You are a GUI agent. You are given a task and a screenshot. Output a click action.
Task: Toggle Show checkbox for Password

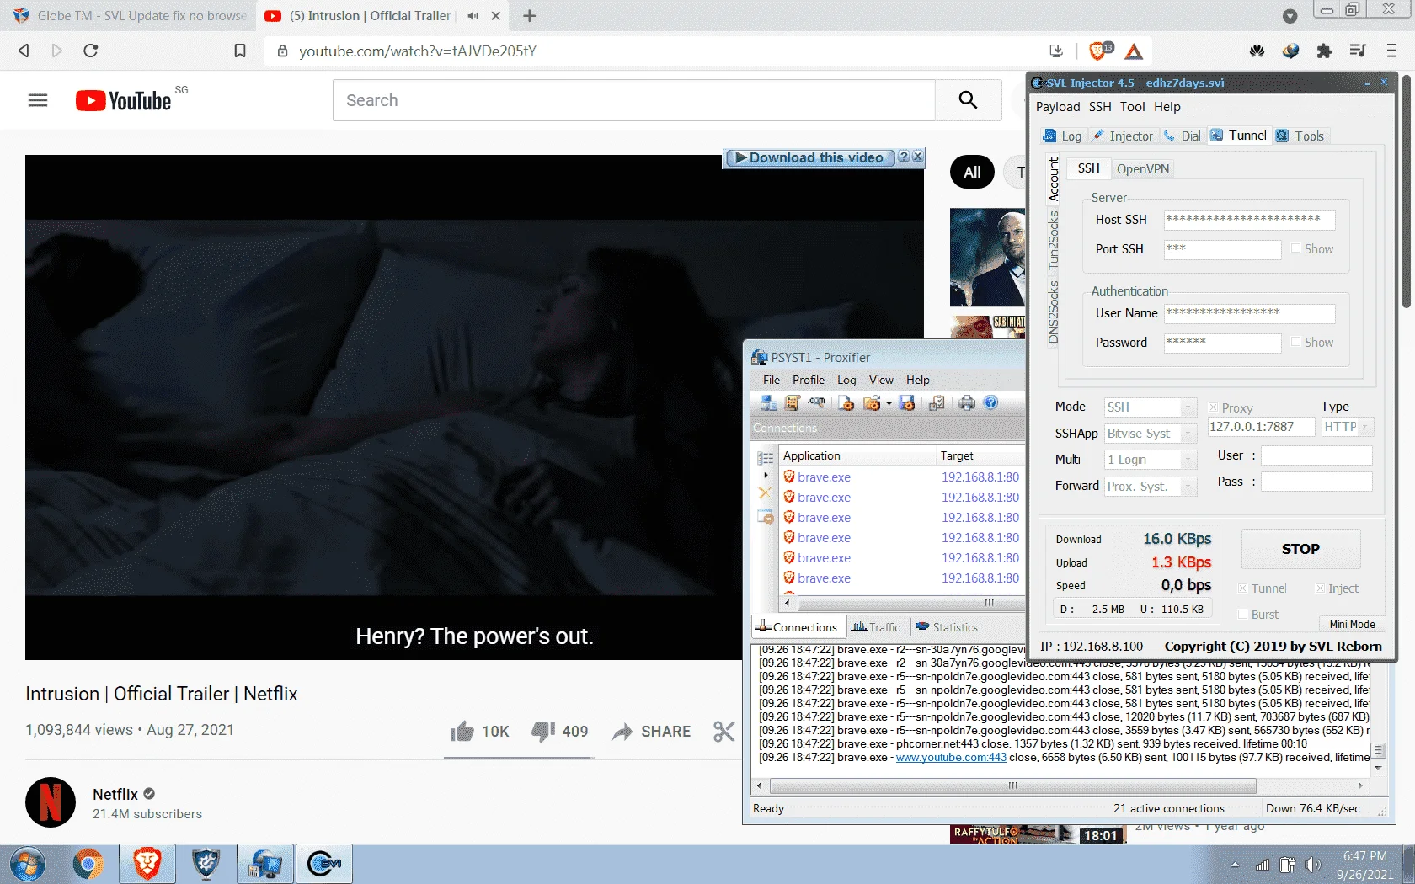pos(1296,342)
